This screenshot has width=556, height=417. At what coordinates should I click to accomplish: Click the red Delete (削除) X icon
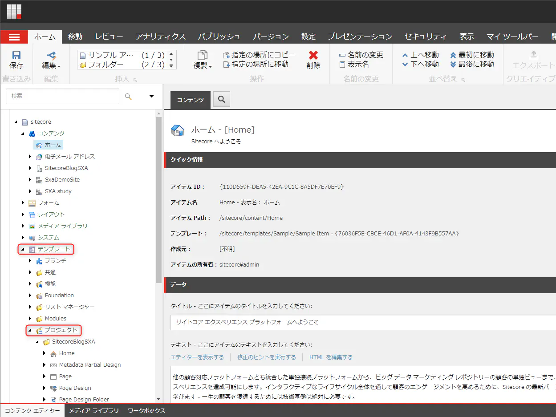[x=313, y=55]
